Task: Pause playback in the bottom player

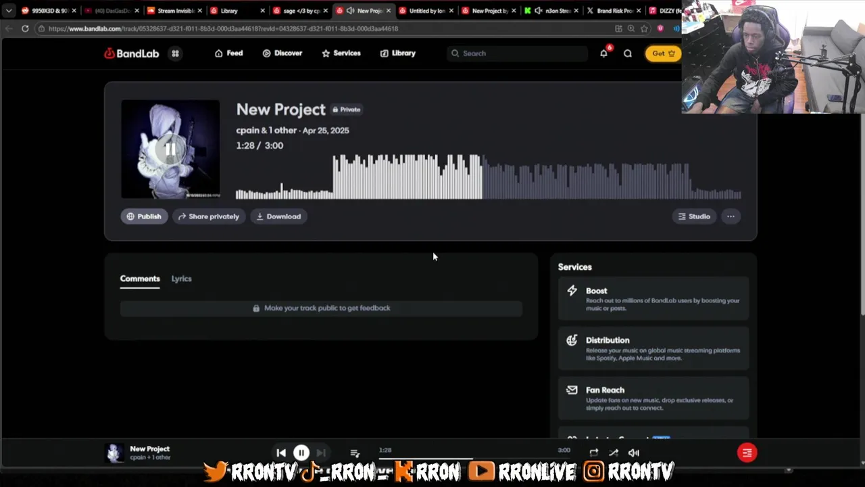Action: (301, 453)
